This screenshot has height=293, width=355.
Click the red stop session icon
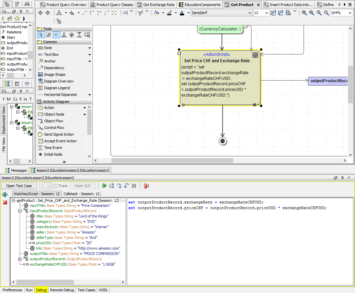coord(5,203)
